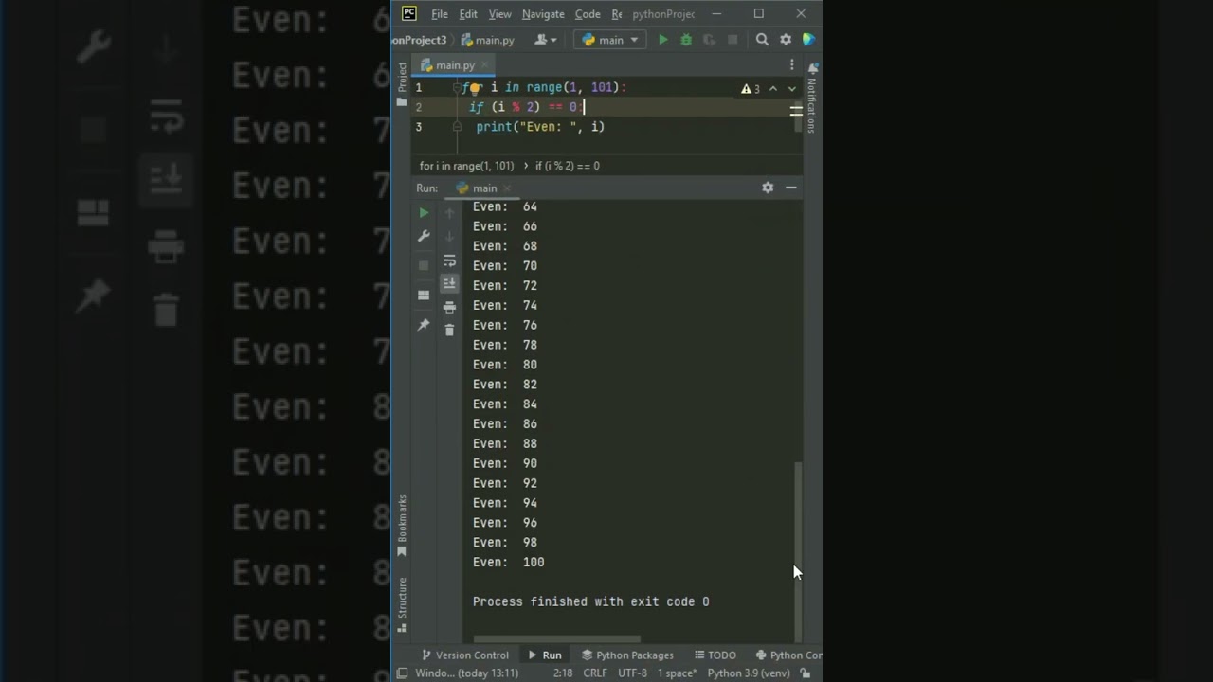Click the Stop square in the Run panel sidebar
Screen dimensions: 1213x682
(x=424, y=265)
